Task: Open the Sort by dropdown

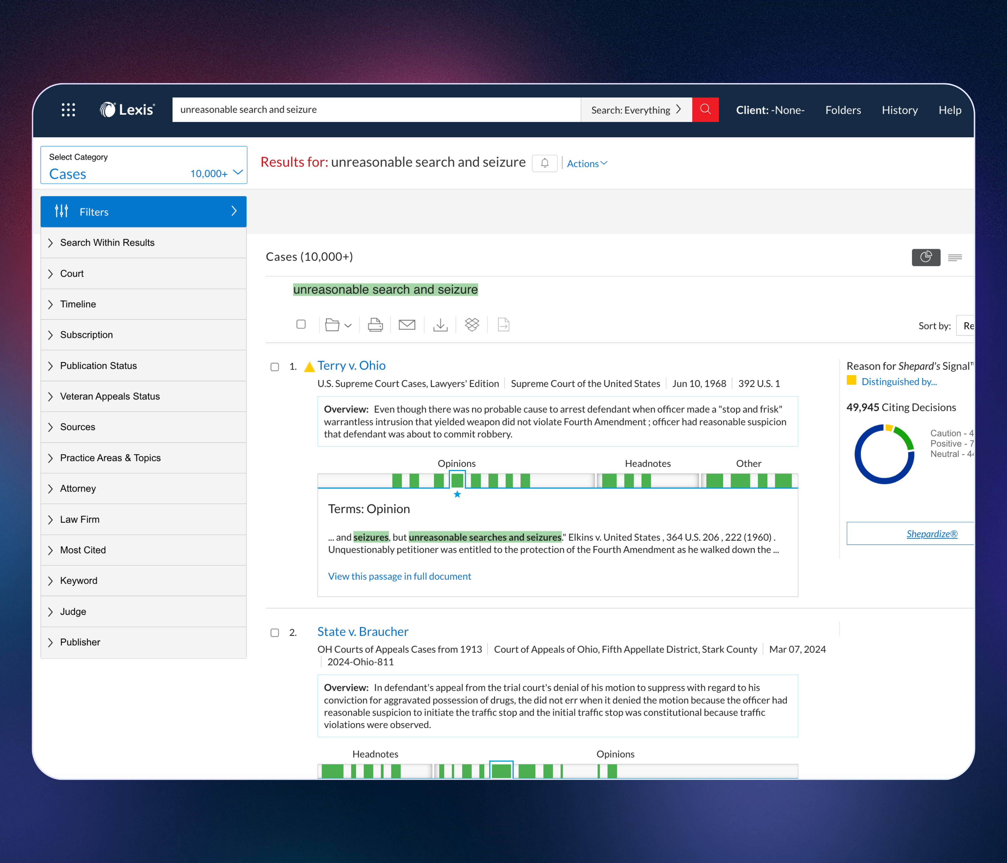Action: [965, 326]
